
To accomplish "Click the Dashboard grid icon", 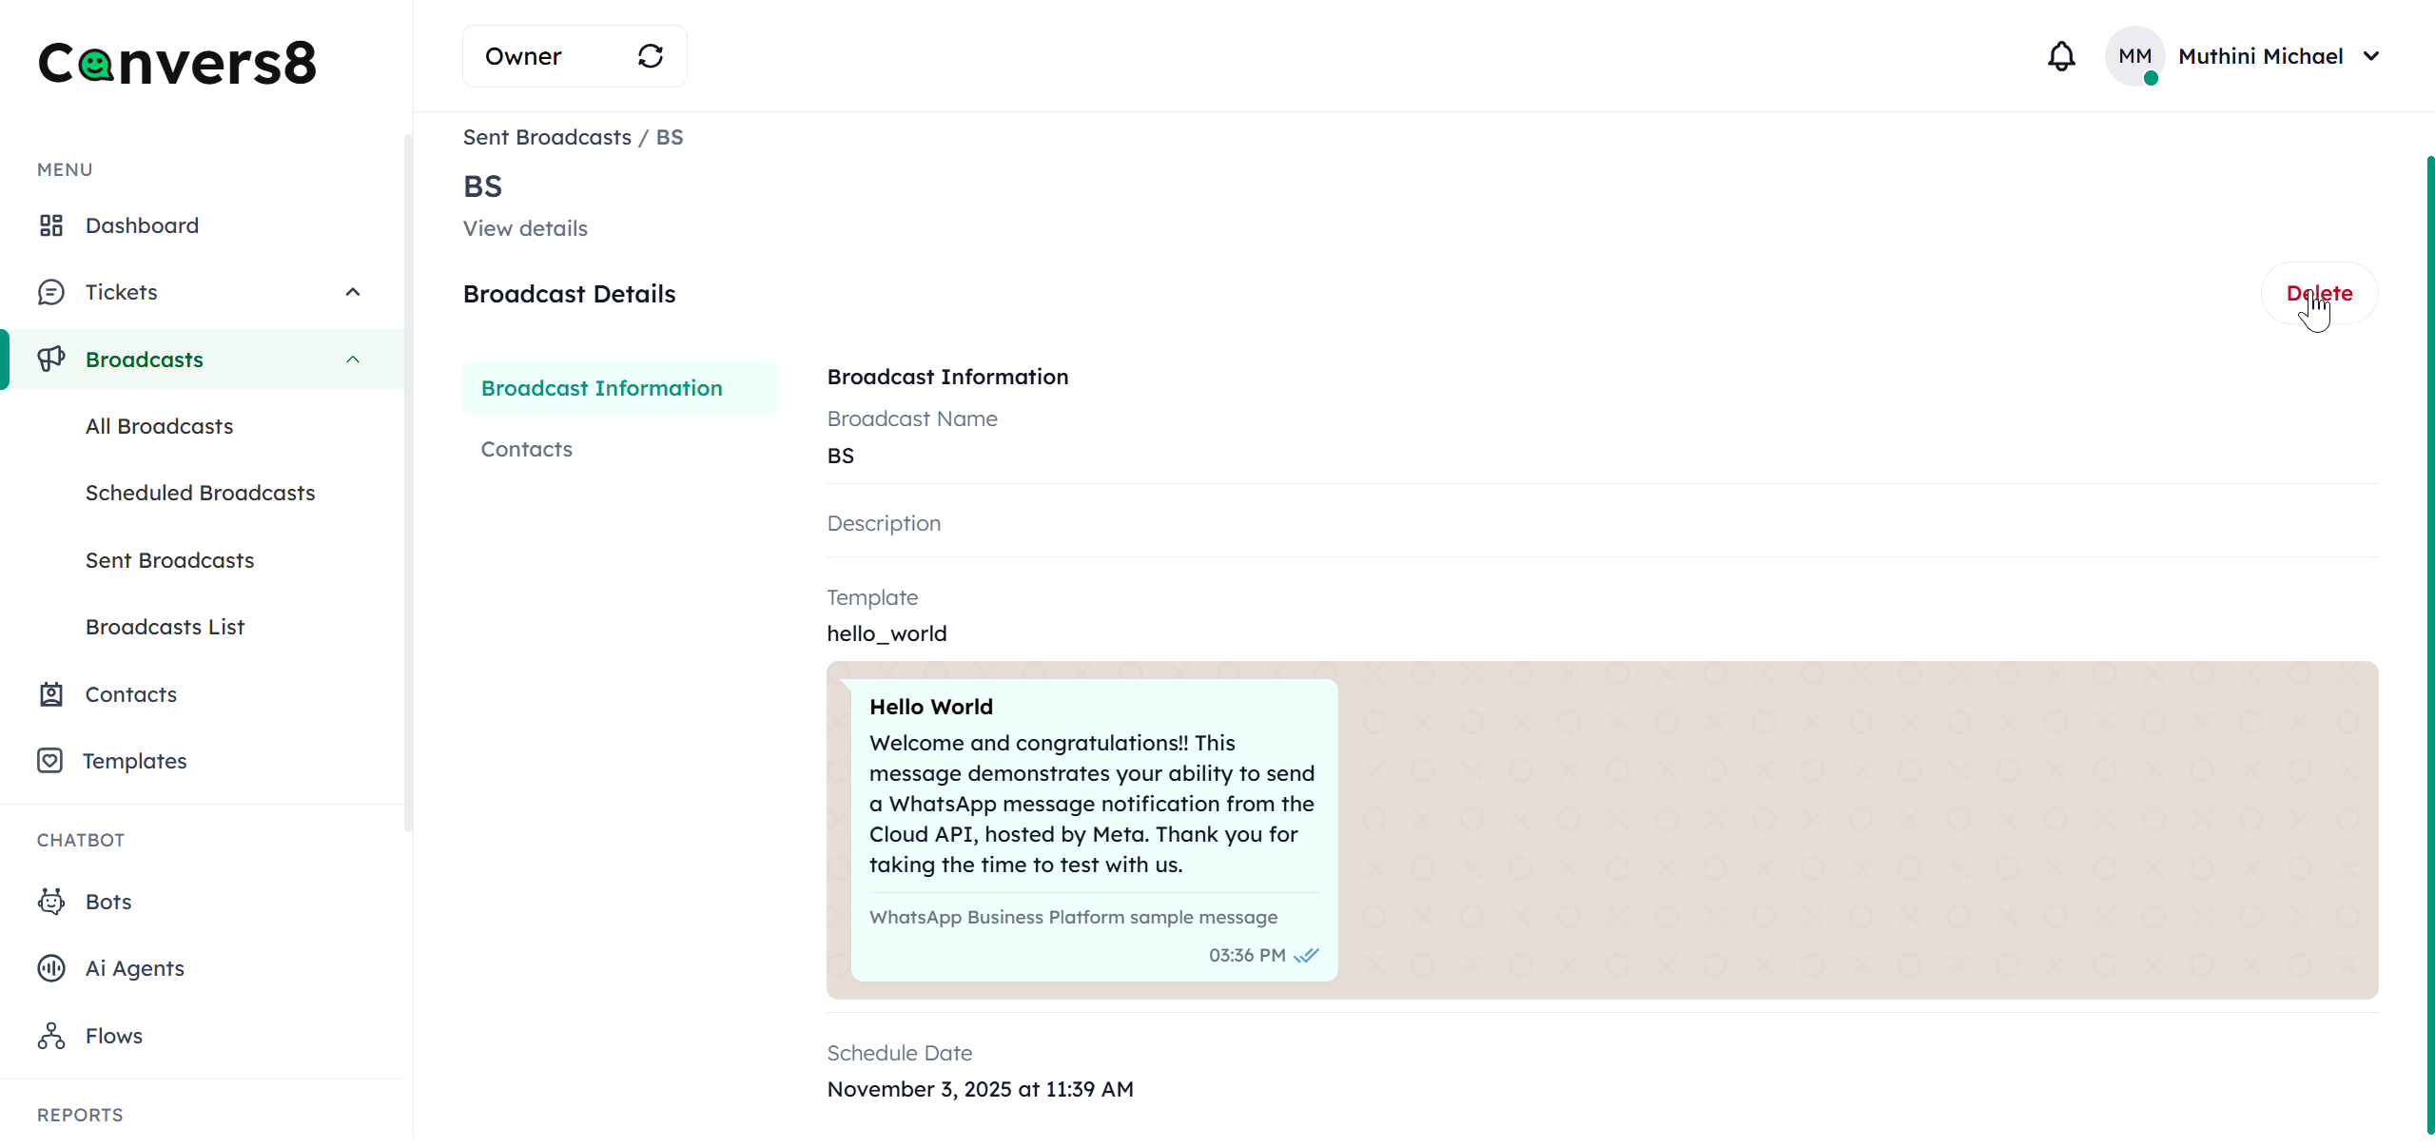I will (51, 225).
